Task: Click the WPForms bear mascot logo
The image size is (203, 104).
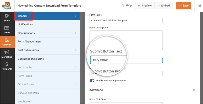Action: [7, 6]
